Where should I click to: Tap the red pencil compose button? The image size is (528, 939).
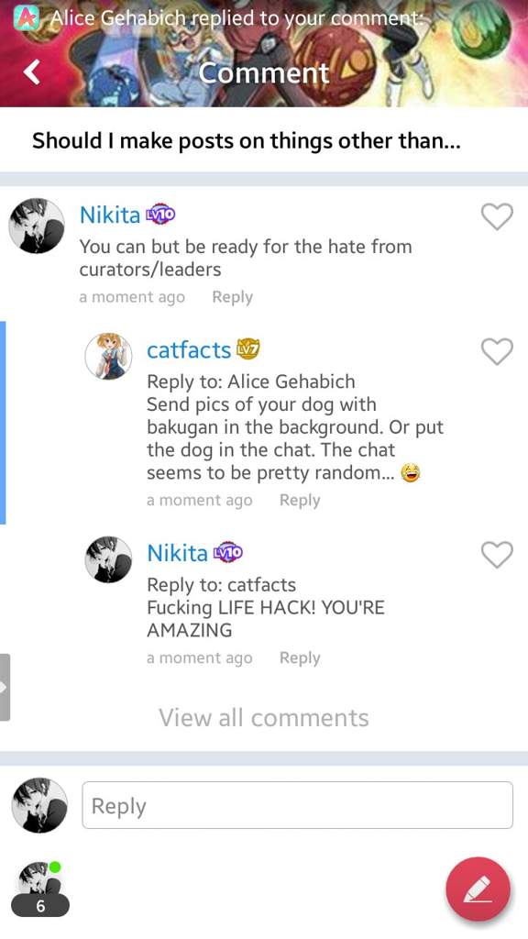[478, 889]
